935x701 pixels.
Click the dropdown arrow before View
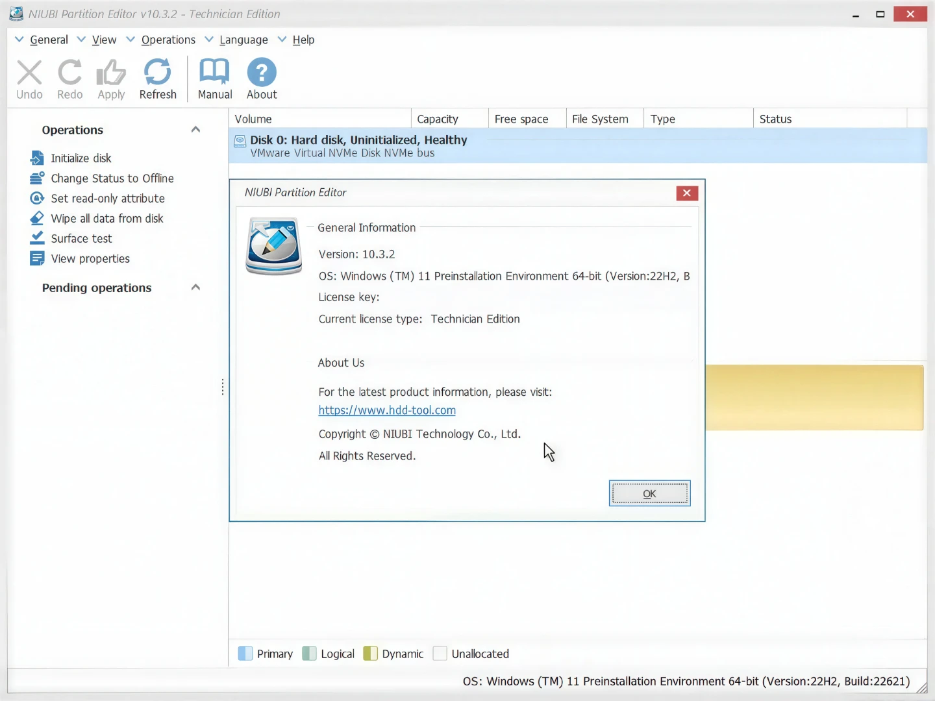click(x=81, y=40)
